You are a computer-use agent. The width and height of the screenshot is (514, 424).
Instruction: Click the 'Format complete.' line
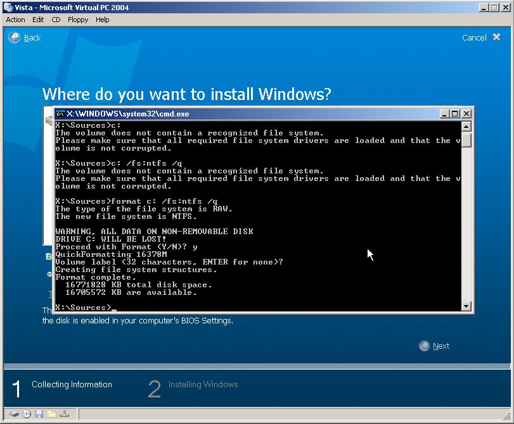(96, 277)
